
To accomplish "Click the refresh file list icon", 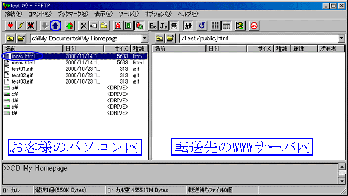I will click(x=202, y=26).
